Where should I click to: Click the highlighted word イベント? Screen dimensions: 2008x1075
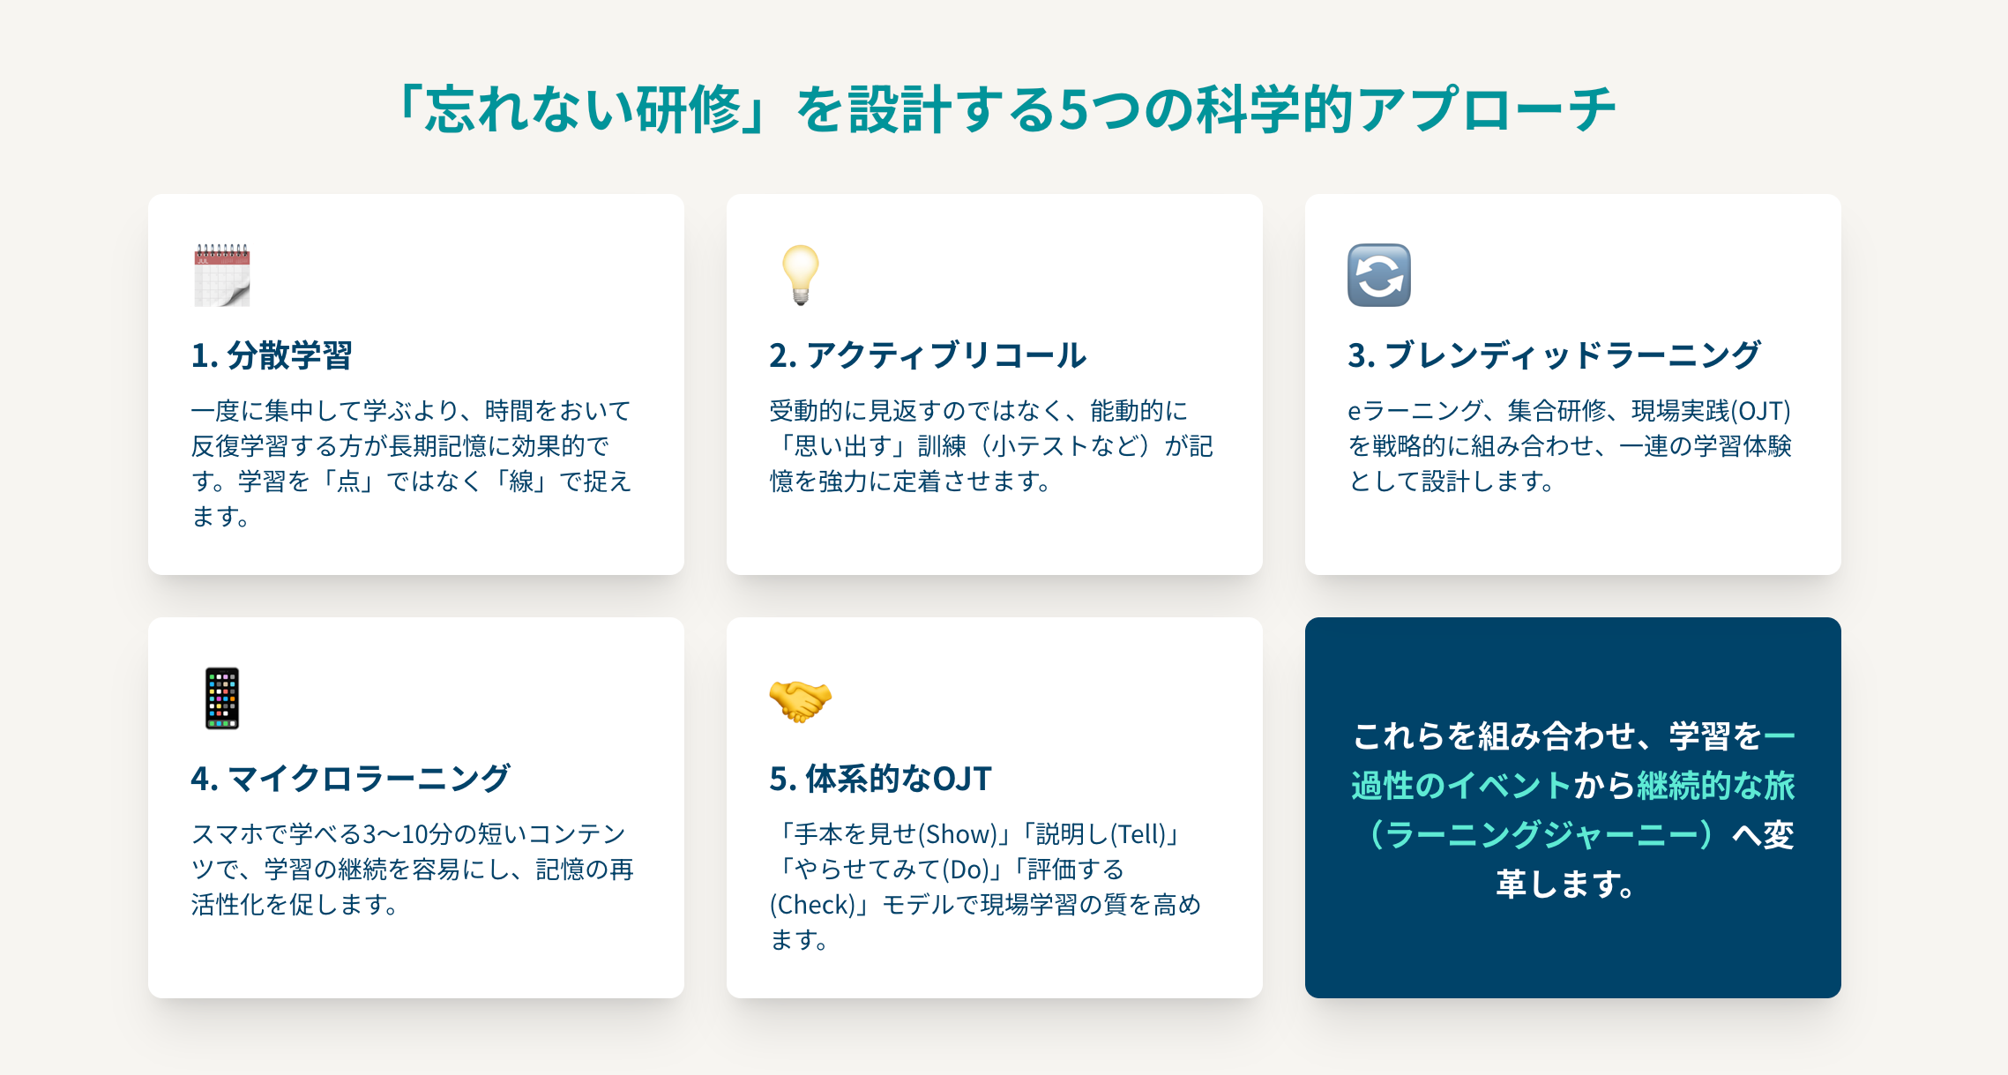pos(1508,786)
